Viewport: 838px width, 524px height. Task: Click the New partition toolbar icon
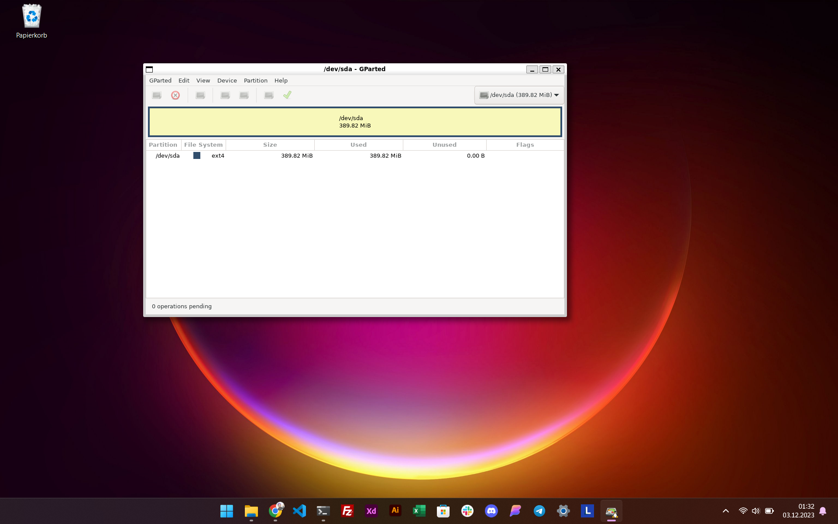157,95
